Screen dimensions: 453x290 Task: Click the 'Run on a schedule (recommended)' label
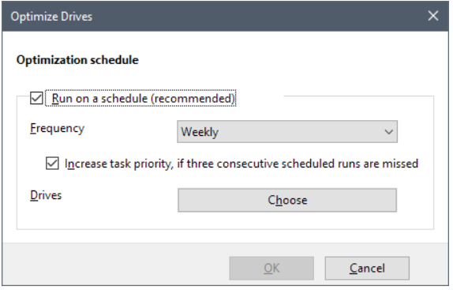click(x=143, y=98)
